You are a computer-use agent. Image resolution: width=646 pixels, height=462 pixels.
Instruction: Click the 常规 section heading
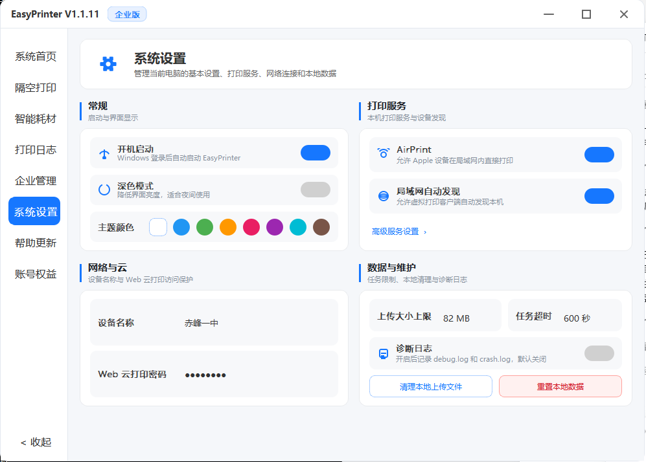[x=98, y=105]
